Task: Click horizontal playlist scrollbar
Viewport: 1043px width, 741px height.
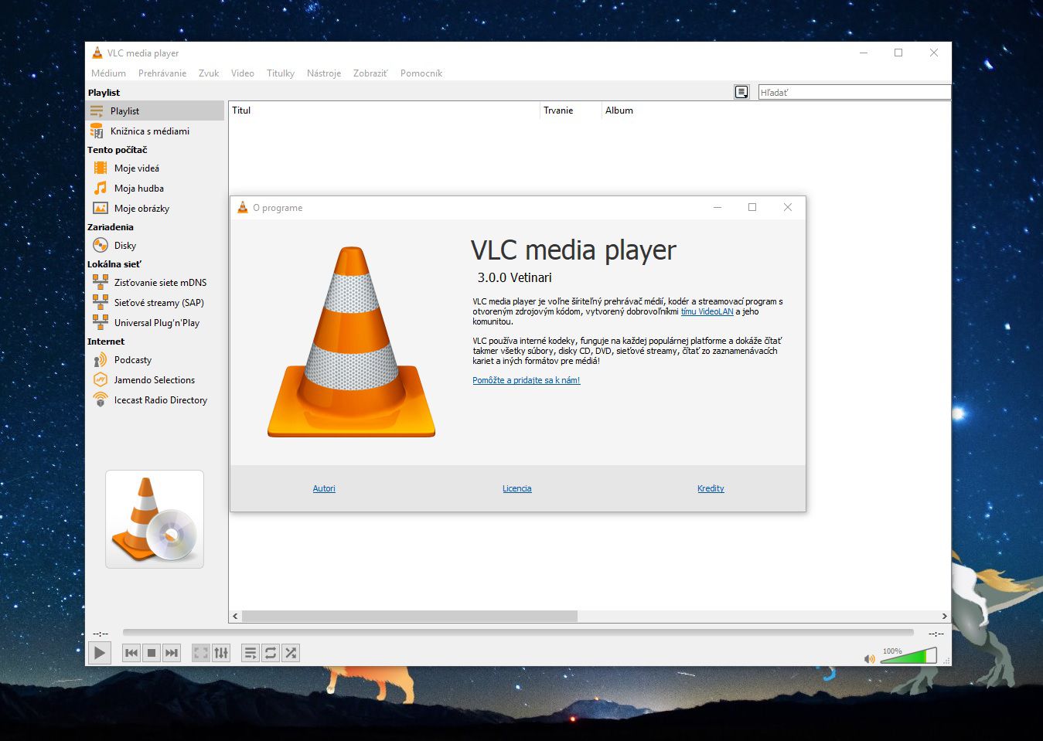Action: 410,616
